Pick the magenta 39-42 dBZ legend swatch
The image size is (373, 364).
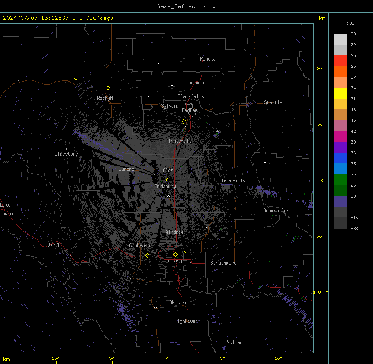(x=340, y=136)
